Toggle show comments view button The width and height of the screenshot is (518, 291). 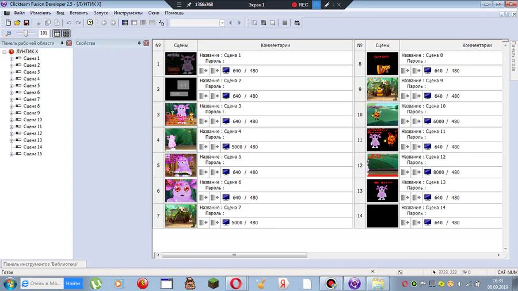coord(66,33)
